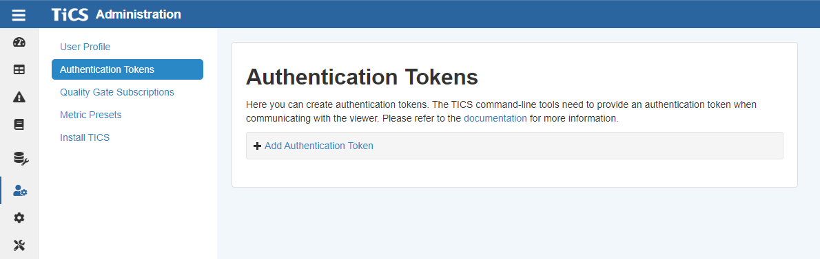
Task: Follow the documentation link
Action: click(x=495, y=118)
